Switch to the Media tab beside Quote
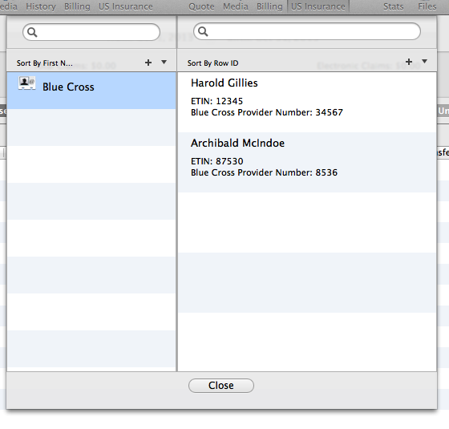Viewport: 449px width, 429px height. 236,6
